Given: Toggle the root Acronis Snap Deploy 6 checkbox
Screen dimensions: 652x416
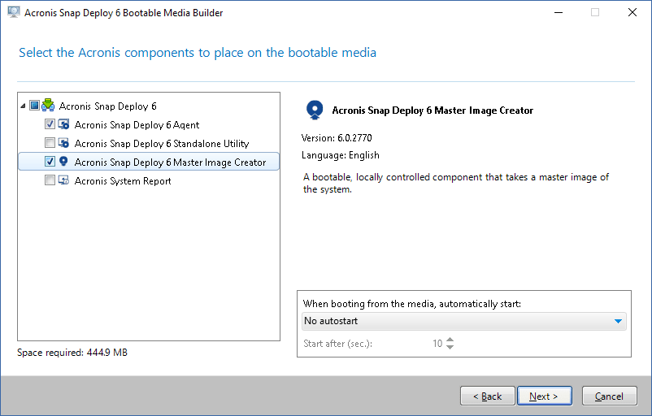Looking at the screenshot, I should [x=34, y=106].
